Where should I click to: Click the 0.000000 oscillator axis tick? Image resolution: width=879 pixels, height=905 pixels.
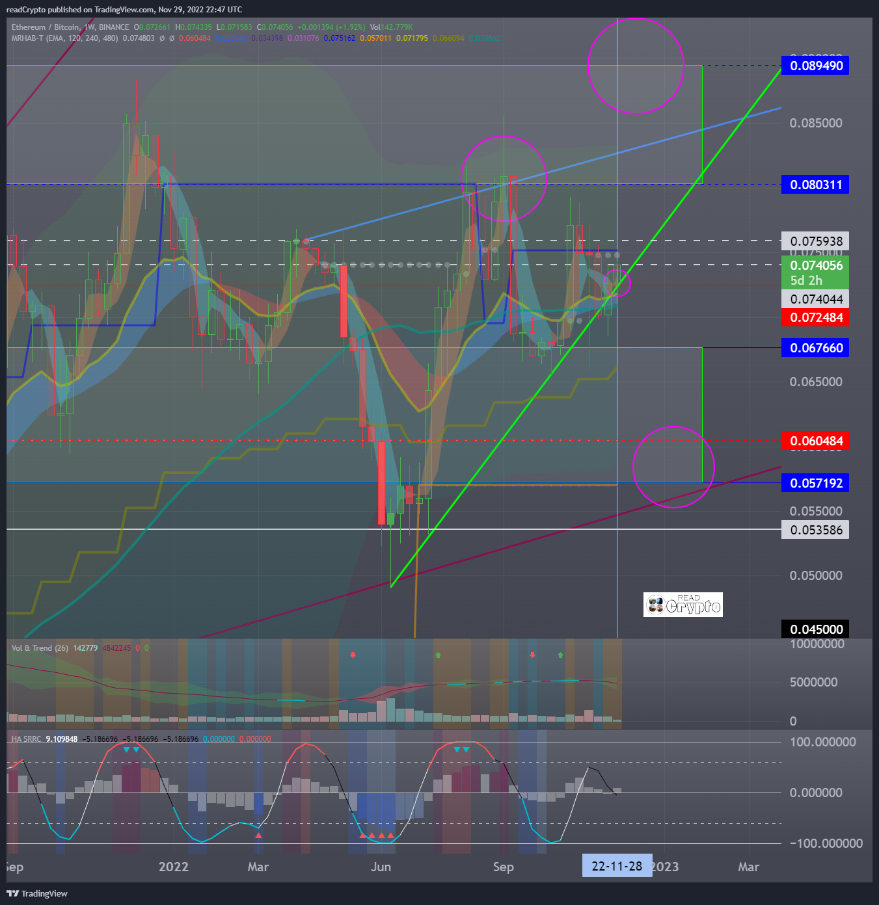pyautogui.click(x=816, y=793)
